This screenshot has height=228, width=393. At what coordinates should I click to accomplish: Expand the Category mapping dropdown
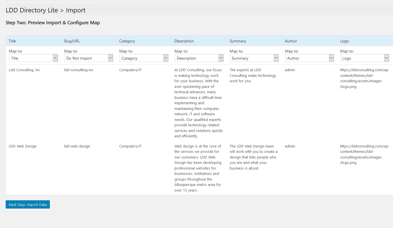(x=144, y=58)
